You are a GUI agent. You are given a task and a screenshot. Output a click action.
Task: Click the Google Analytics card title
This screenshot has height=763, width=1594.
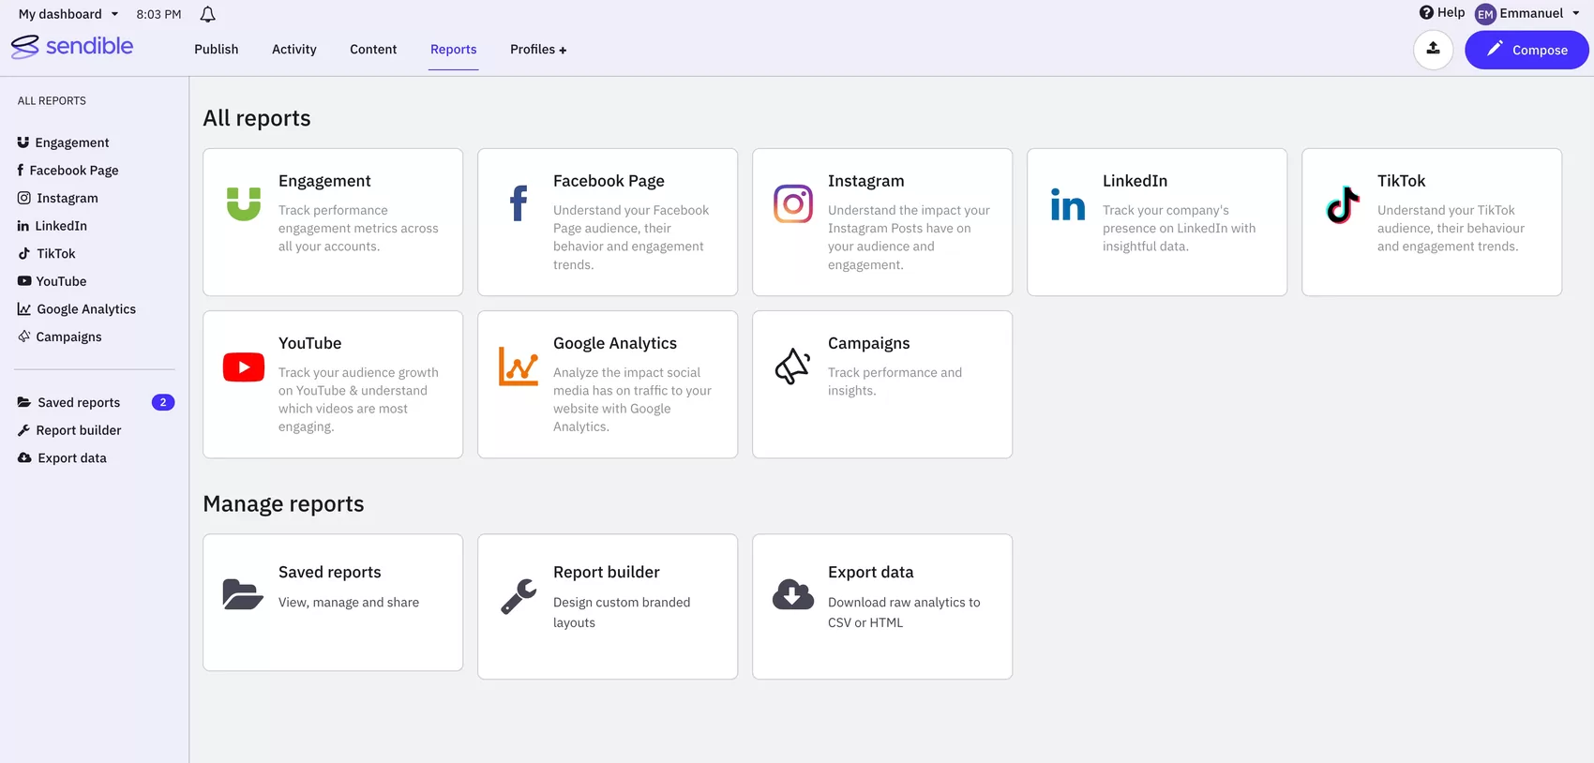coord(615,343)
